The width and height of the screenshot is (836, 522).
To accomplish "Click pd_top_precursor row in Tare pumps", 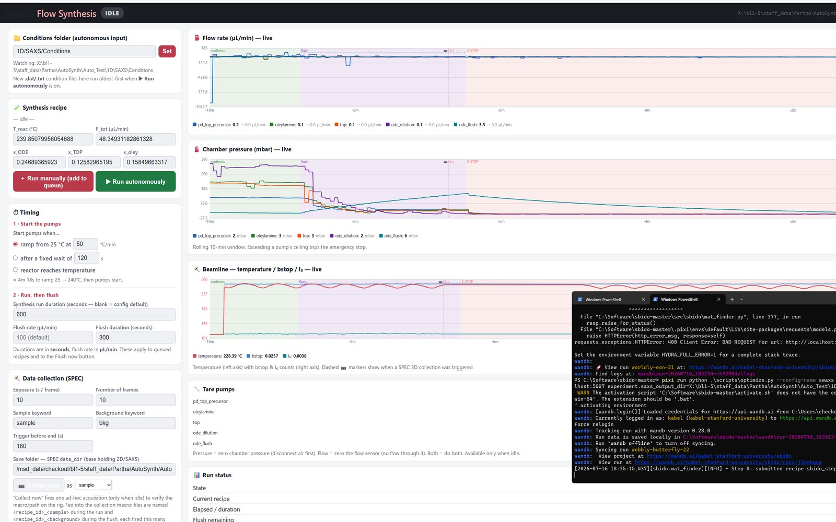I will pyautogui.click(x=210, y=401).
